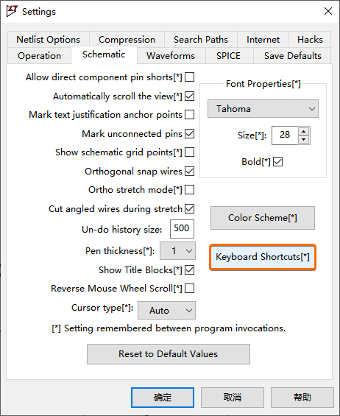Disable Bold font checkbox

(x=278, y=161)
